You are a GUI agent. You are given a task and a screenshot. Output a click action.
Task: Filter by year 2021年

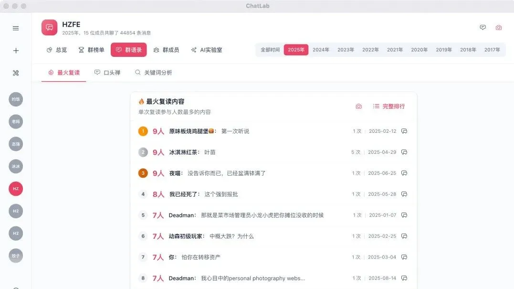pos(395,50)
